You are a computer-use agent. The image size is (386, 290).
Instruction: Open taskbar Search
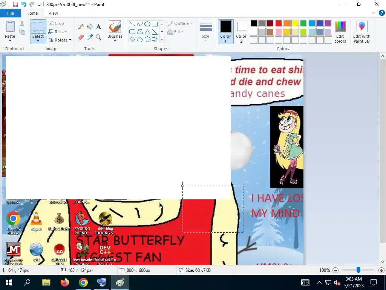[x=27, y=282]
